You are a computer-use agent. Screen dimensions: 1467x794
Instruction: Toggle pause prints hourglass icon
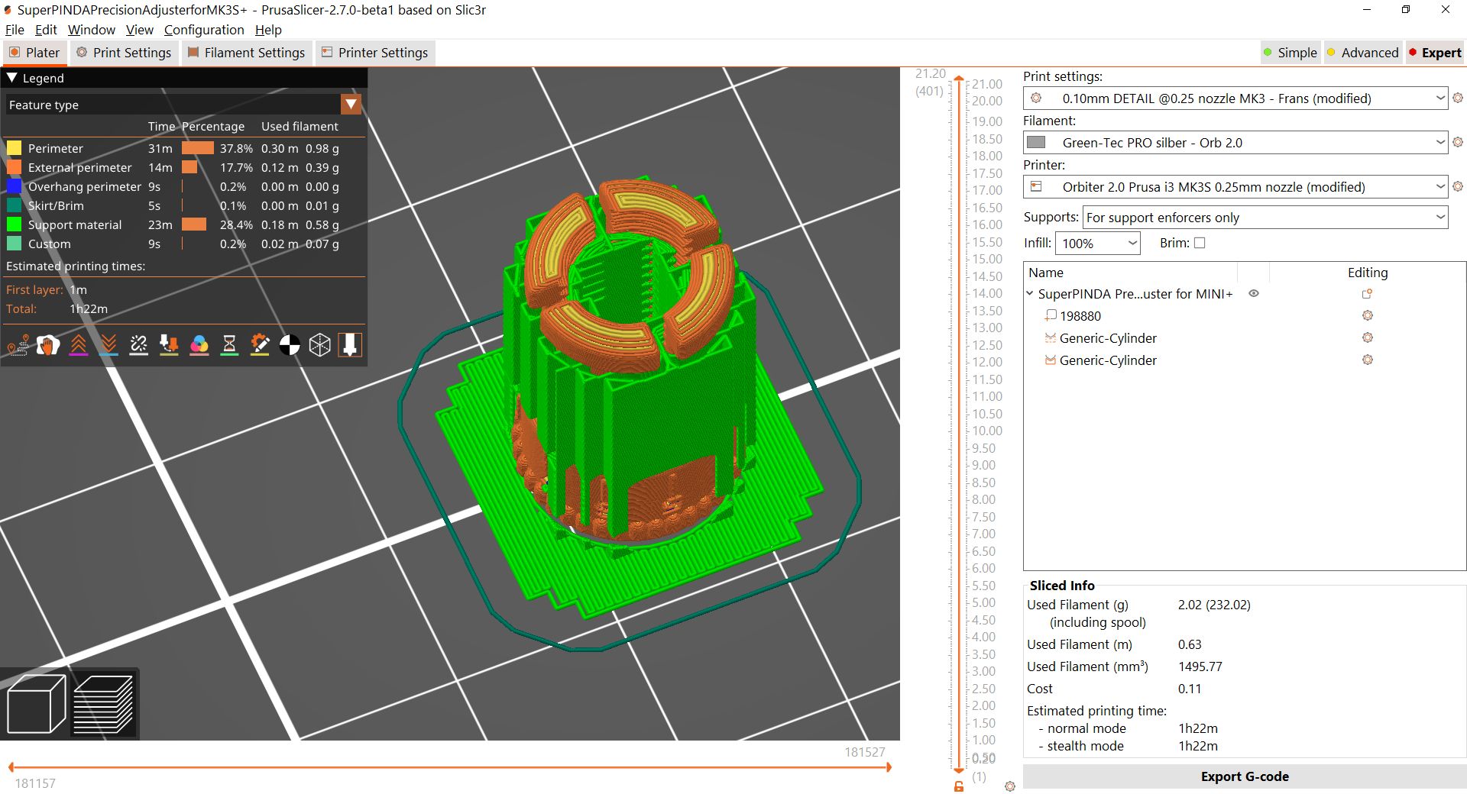click(229, 344)
